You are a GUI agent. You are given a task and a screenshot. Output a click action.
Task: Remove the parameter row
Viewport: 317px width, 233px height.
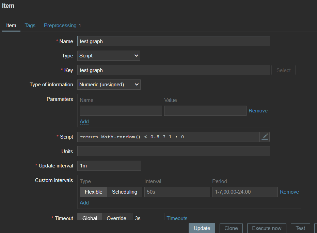click(x=258, y=111)
